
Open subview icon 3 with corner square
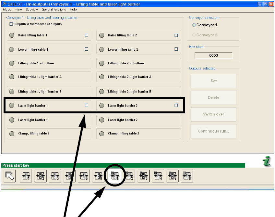[x=144, y=176]
